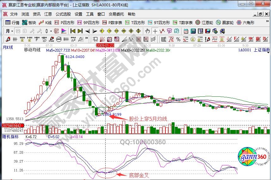271x180 pixels.
Task: Jump to the first bar of the chart
Action: pyautogui.click(x=72, y=31)
